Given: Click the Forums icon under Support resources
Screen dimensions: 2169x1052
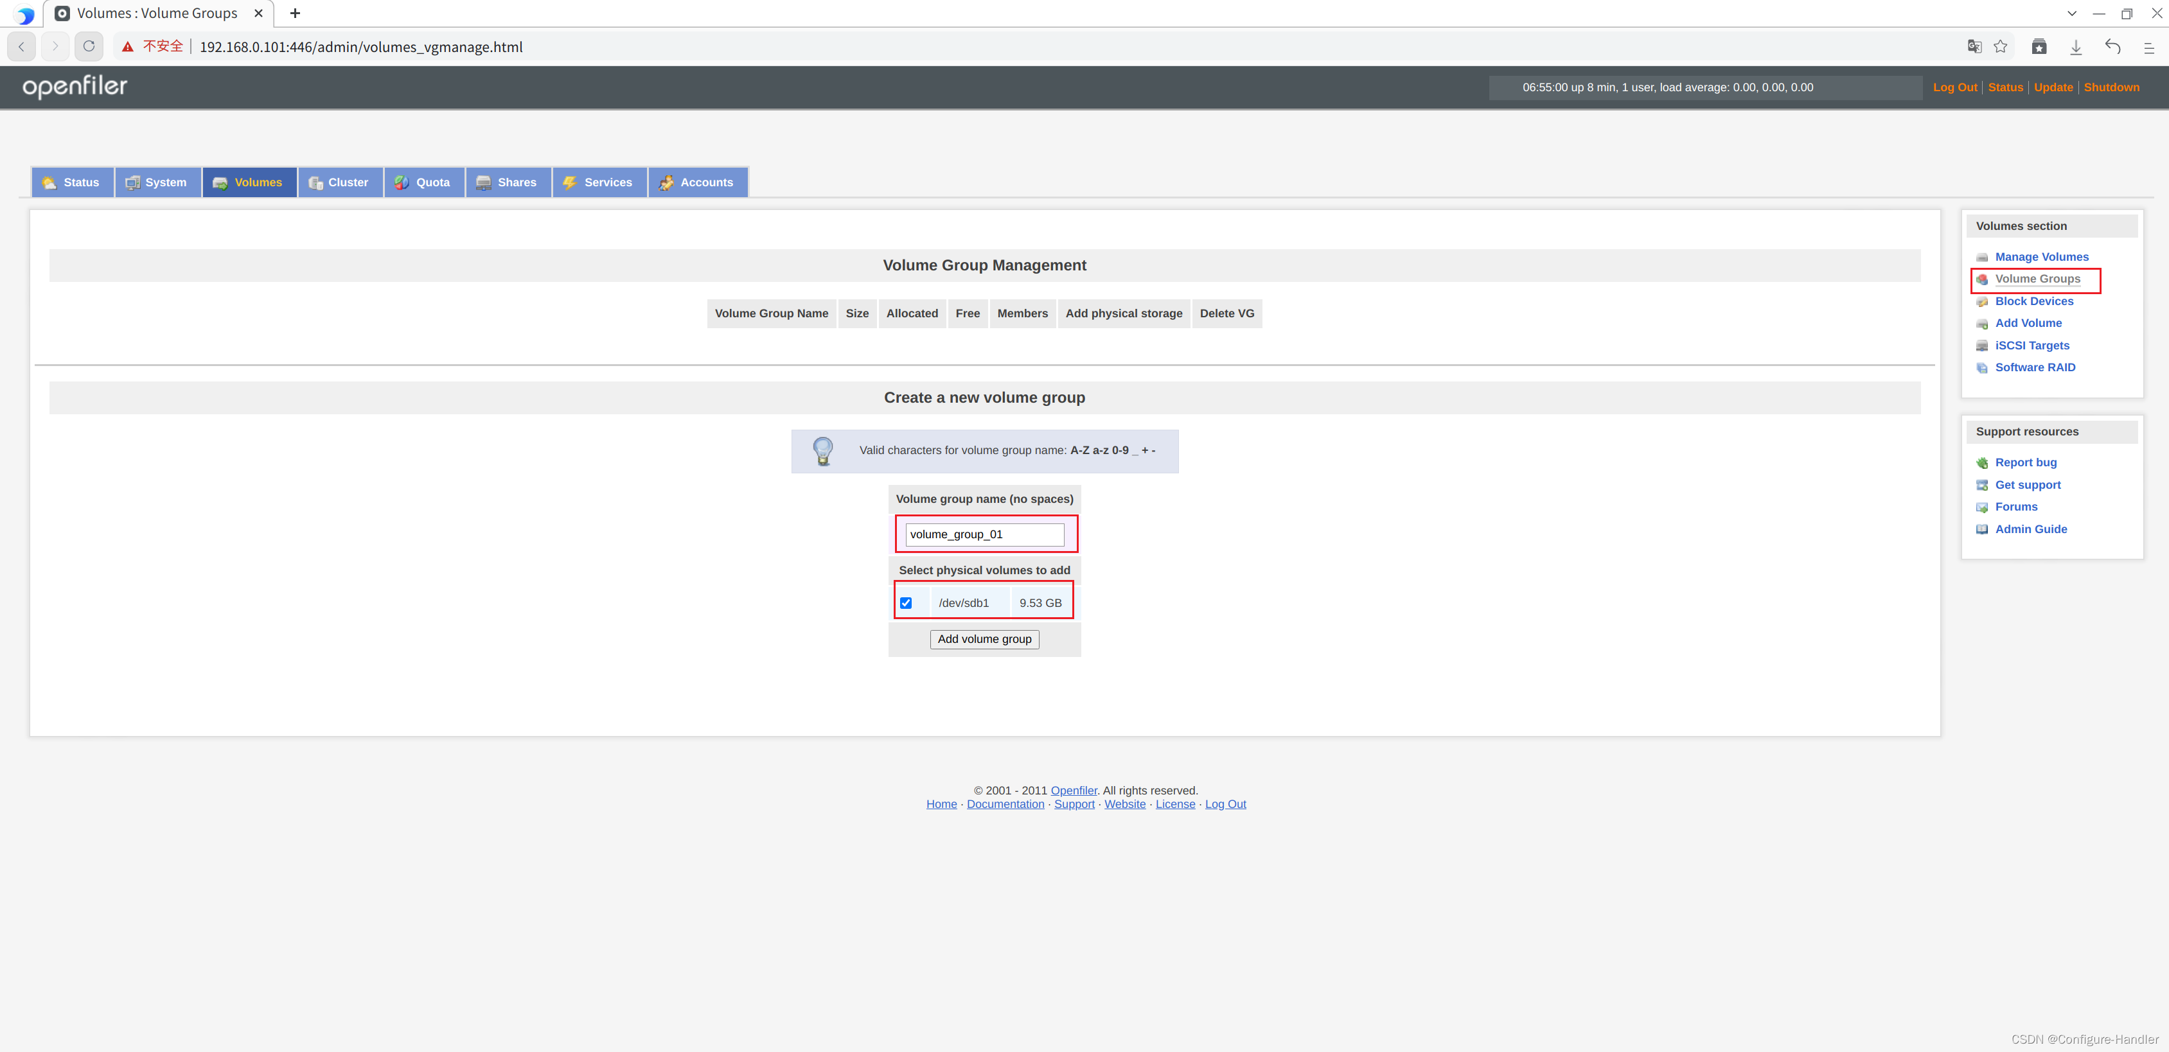Looking at the screenshot, I should [1982, 507].
